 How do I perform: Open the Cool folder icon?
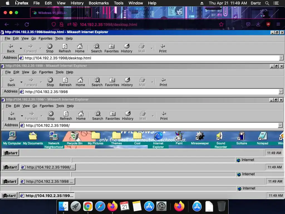[x=137, y=138]
